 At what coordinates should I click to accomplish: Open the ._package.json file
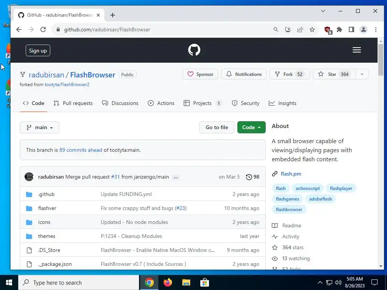pos(55,264)
